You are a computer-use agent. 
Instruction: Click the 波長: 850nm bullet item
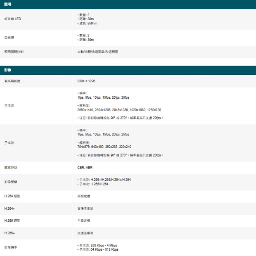click(88, 23)
